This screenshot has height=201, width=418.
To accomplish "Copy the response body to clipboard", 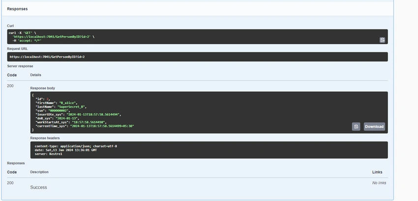I will [356, 126].
